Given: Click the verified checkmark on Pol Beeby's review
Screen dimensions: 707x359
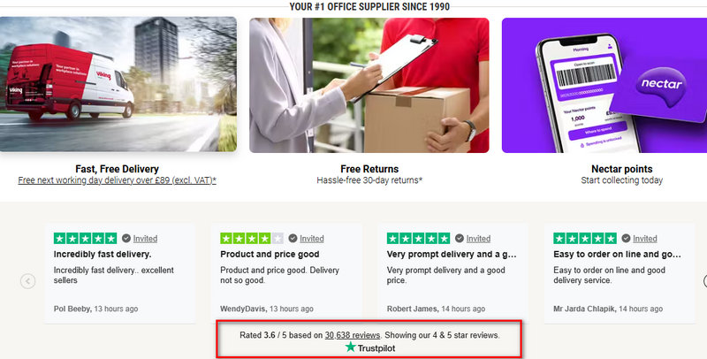Looking at the screenshot, I should coord(126,238).
